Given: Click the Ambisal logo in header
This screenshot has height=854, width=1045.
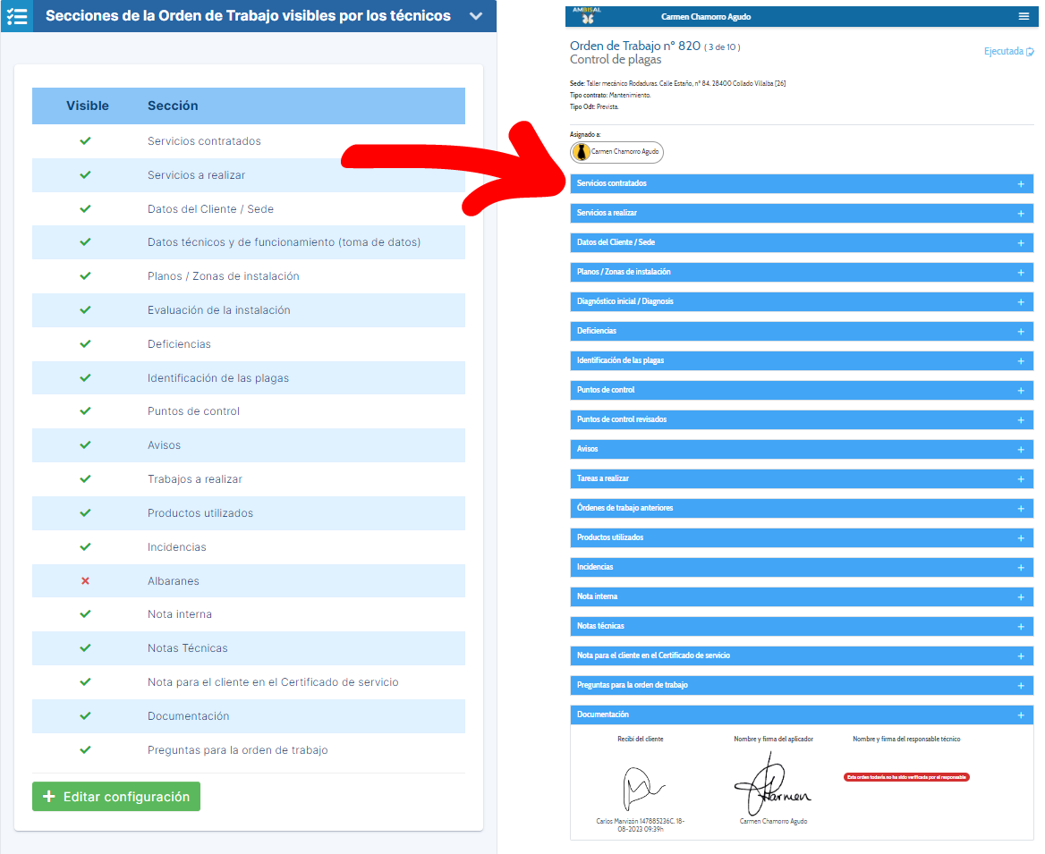Looking at the screenshot, I should [x=587, y=15].
